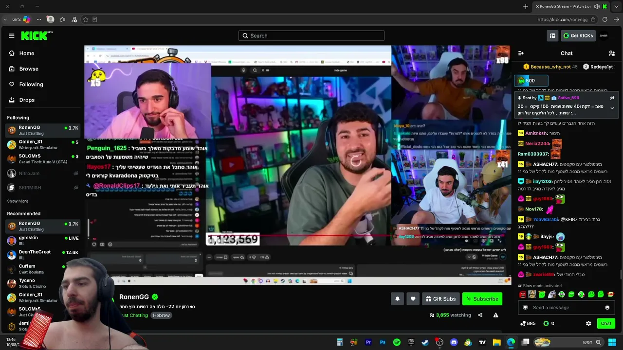The image size is (623, 350).
Task: Go back using browser arrow
Action: click(616, 19)
